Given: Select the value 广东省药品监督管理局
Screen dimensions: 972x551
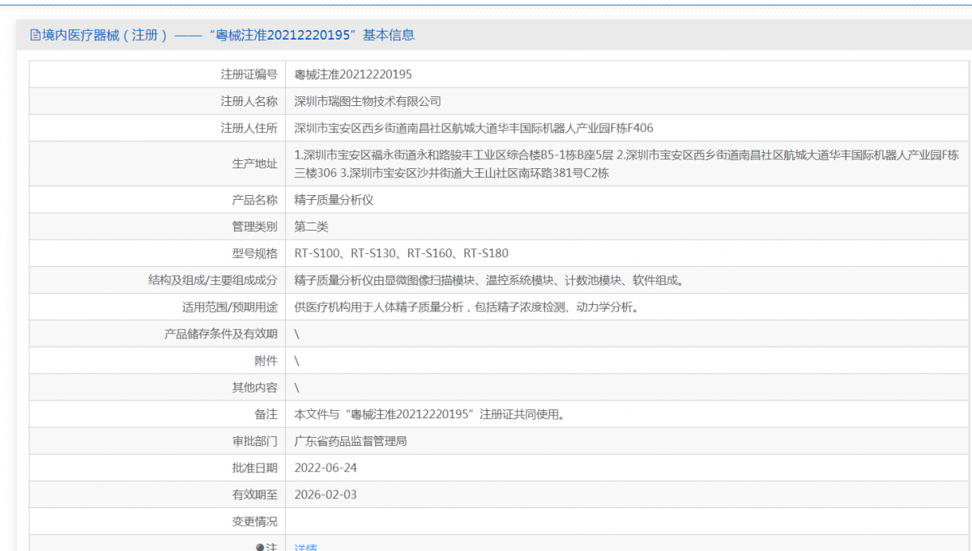Looking at the screenshot, I should 350,441.
